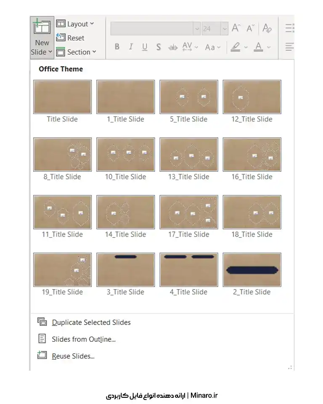Toggle Underline formatting
Screen dimensions: 323x404
tap(145, 47)
